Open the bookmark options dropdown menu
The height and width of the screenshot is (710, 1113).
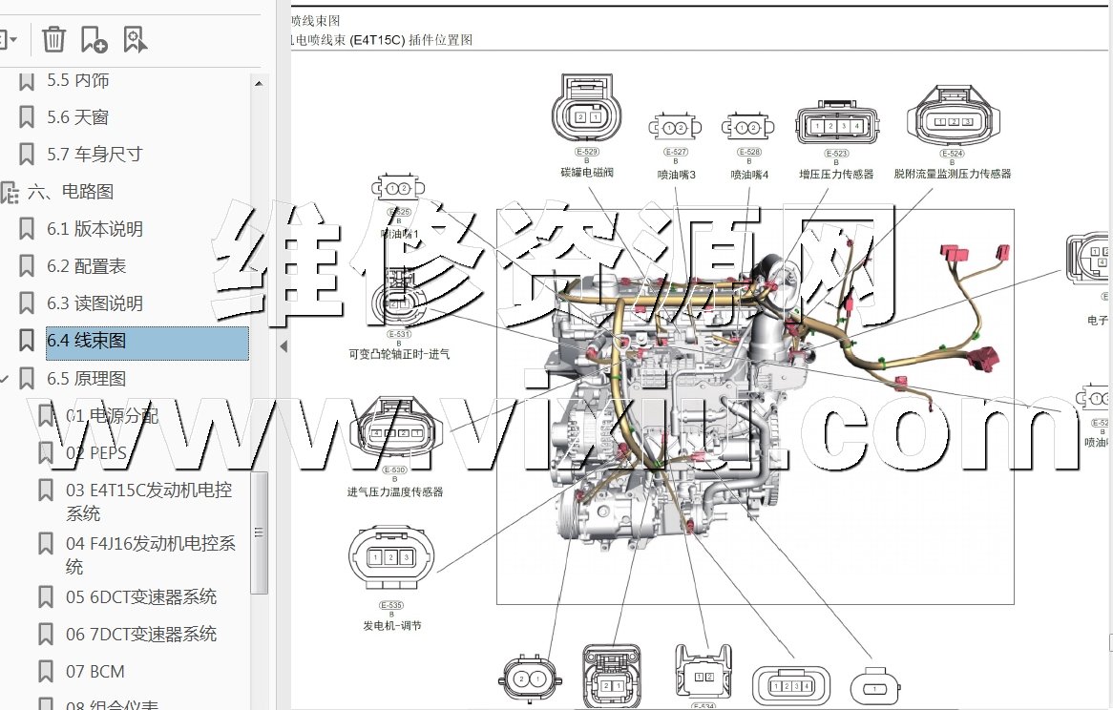tap(10, 39)
